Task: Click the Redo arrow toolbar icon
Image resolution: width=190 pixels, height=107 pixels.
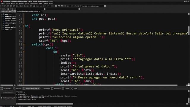Action: click(41, 6)
